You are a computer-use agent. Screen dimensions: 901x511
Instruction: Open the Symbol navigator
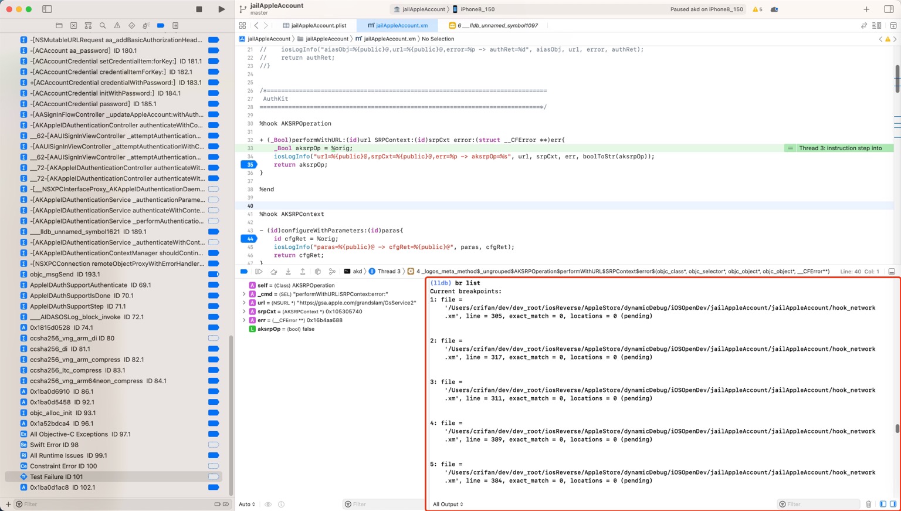(x=88, y=26)
